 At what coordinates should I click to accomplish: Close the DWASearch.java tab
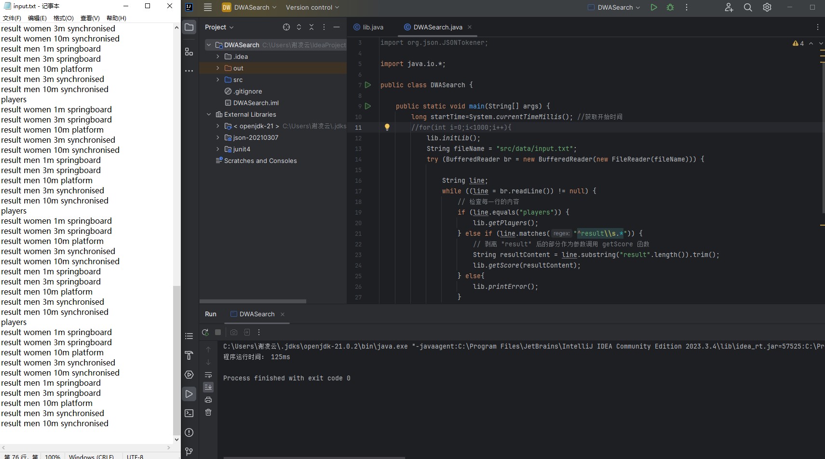pos(470,27)
